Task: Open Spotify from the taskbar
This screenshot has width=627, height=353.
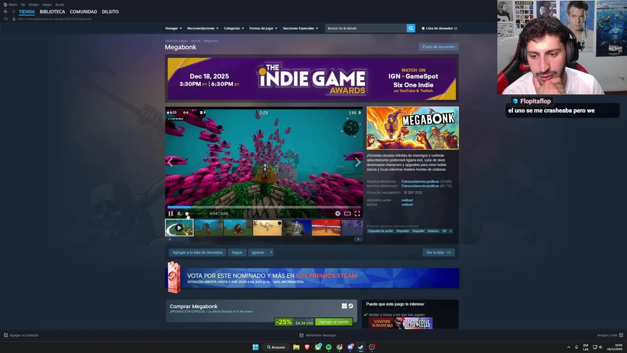Action: (x=329, y=347)
